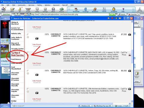Click the Go button beside the address bar
Screen dimensions: 144x108
tap(114, 14)
